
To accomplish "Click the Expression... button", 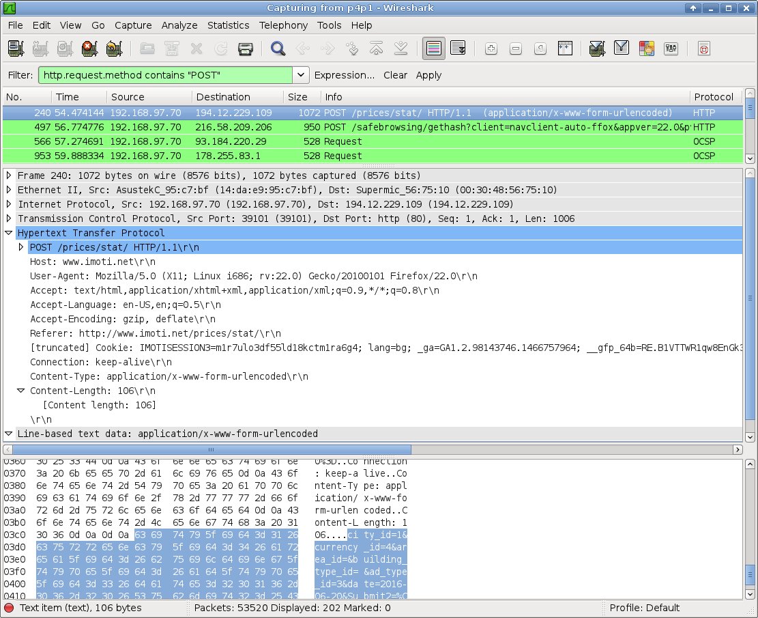I will click(344, 75).
